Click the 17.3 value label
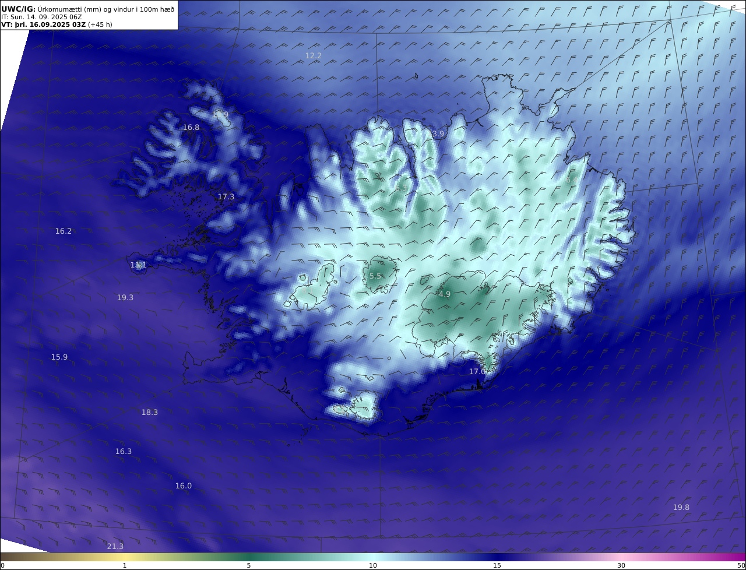746x570 pixels. pyautogui.click(x=226, y=197)
